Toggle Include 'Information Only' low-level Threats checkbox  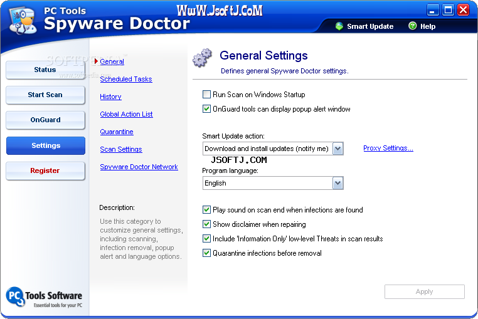click(206, 238)
